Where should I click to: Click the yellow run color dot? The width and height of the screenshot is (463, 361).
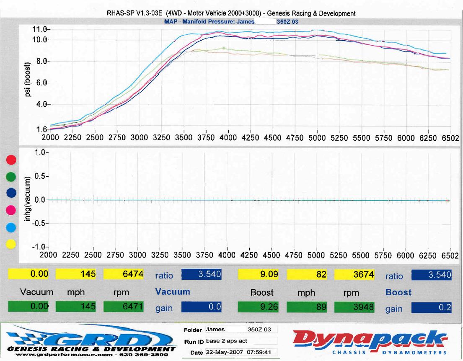pos(11,244)
